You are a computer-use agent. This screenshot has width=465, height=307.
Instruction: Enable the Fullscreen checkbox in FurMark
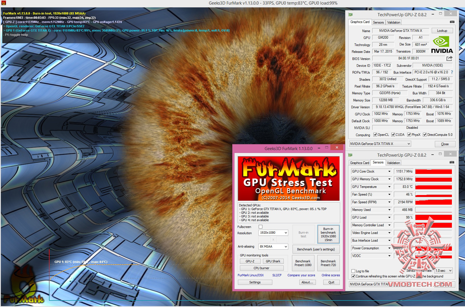pos(260,227)
